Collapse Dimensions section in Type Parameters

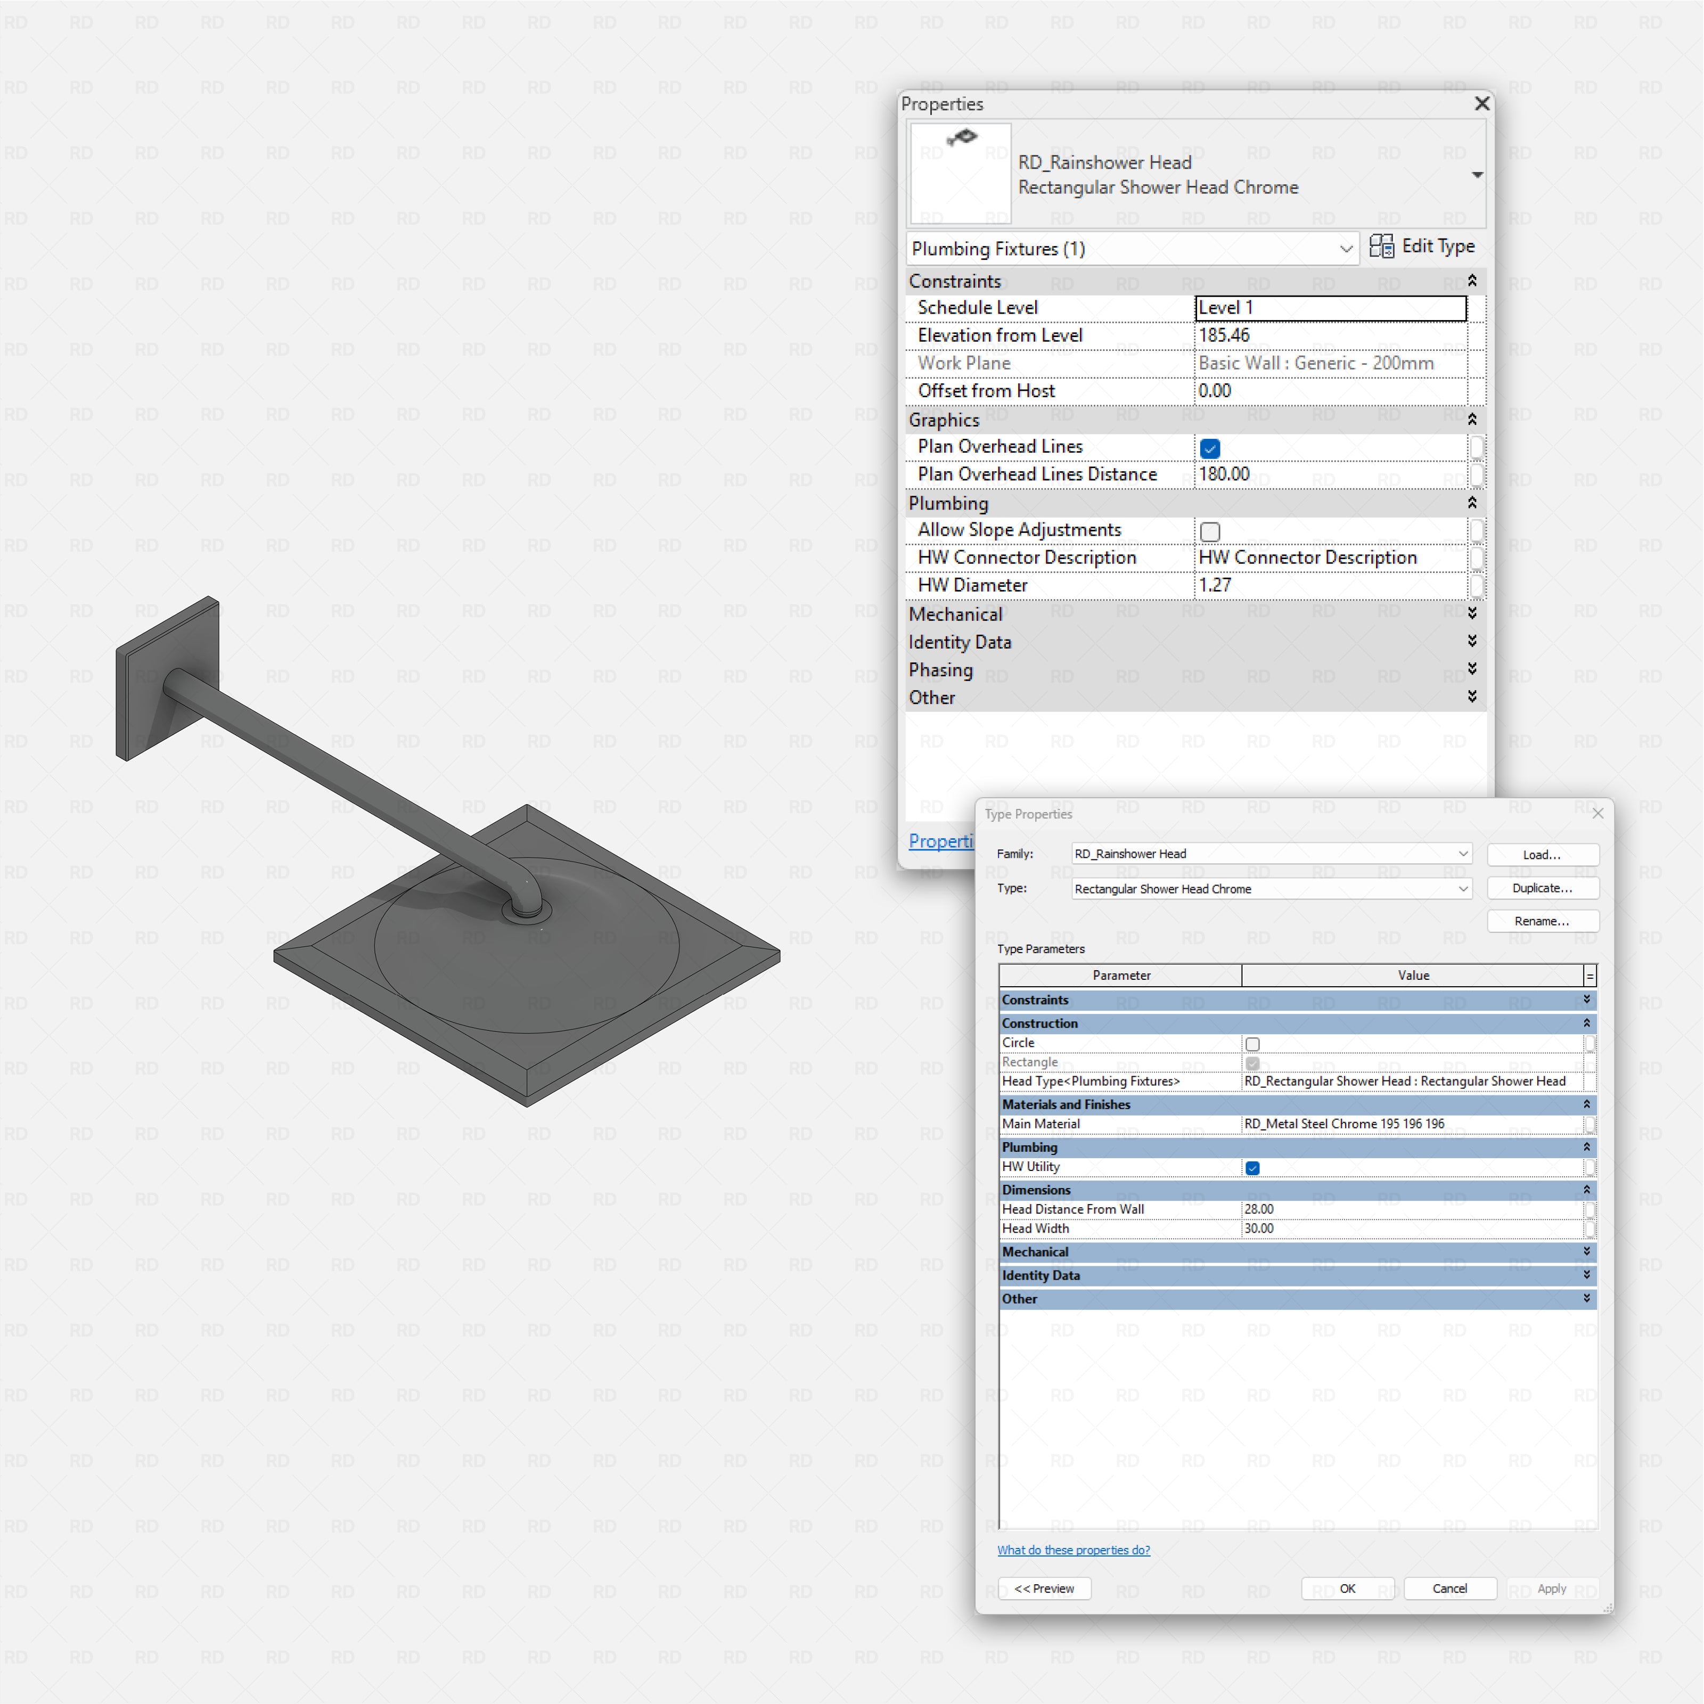tap(1587, 1190)
